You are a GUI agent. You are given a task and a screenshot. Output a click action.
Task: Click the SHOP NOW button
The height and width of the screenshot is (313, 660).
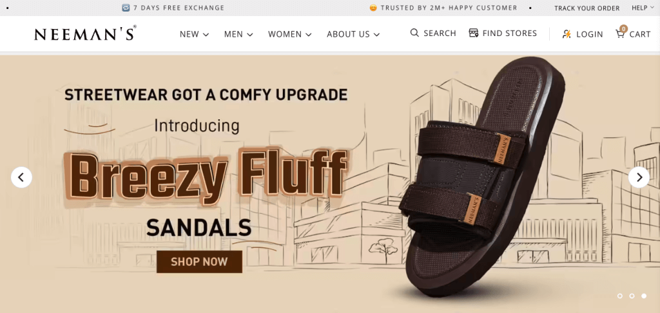tap(199, 261)
